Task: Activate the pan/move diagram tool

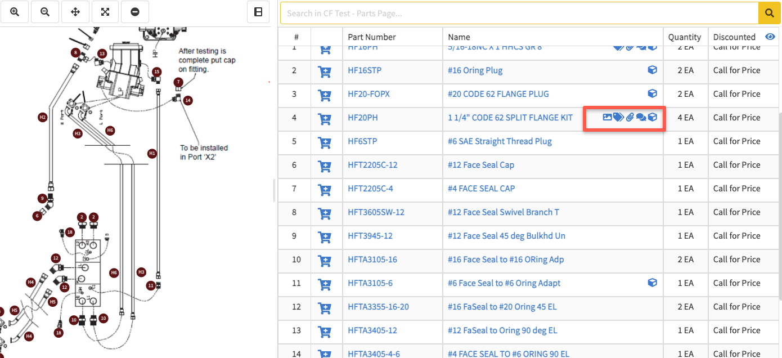Action: tap(75, 12)
